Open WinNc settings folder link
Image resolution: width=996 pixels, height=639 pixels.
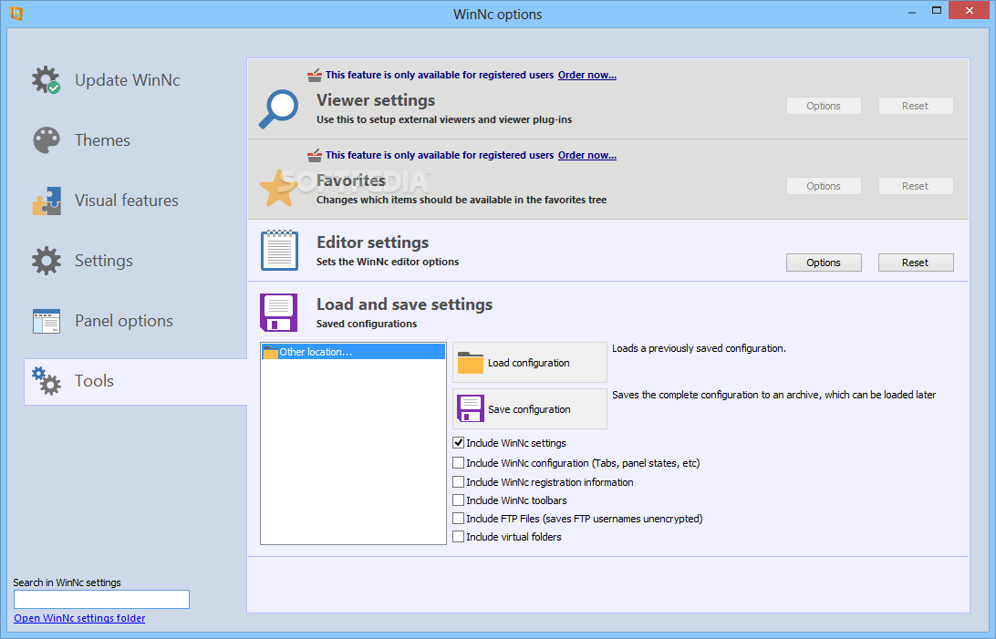(x=79, y=618)
